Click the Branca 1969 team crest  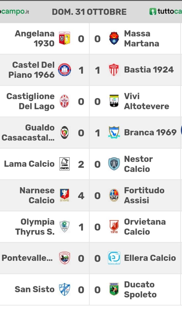(x=114, y=133)
